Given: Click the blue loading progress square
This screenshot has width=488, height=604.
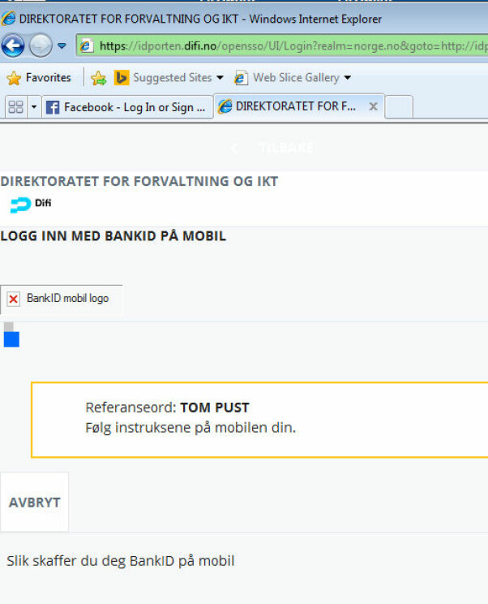Looking at the screenshot, I should (11, 339).
